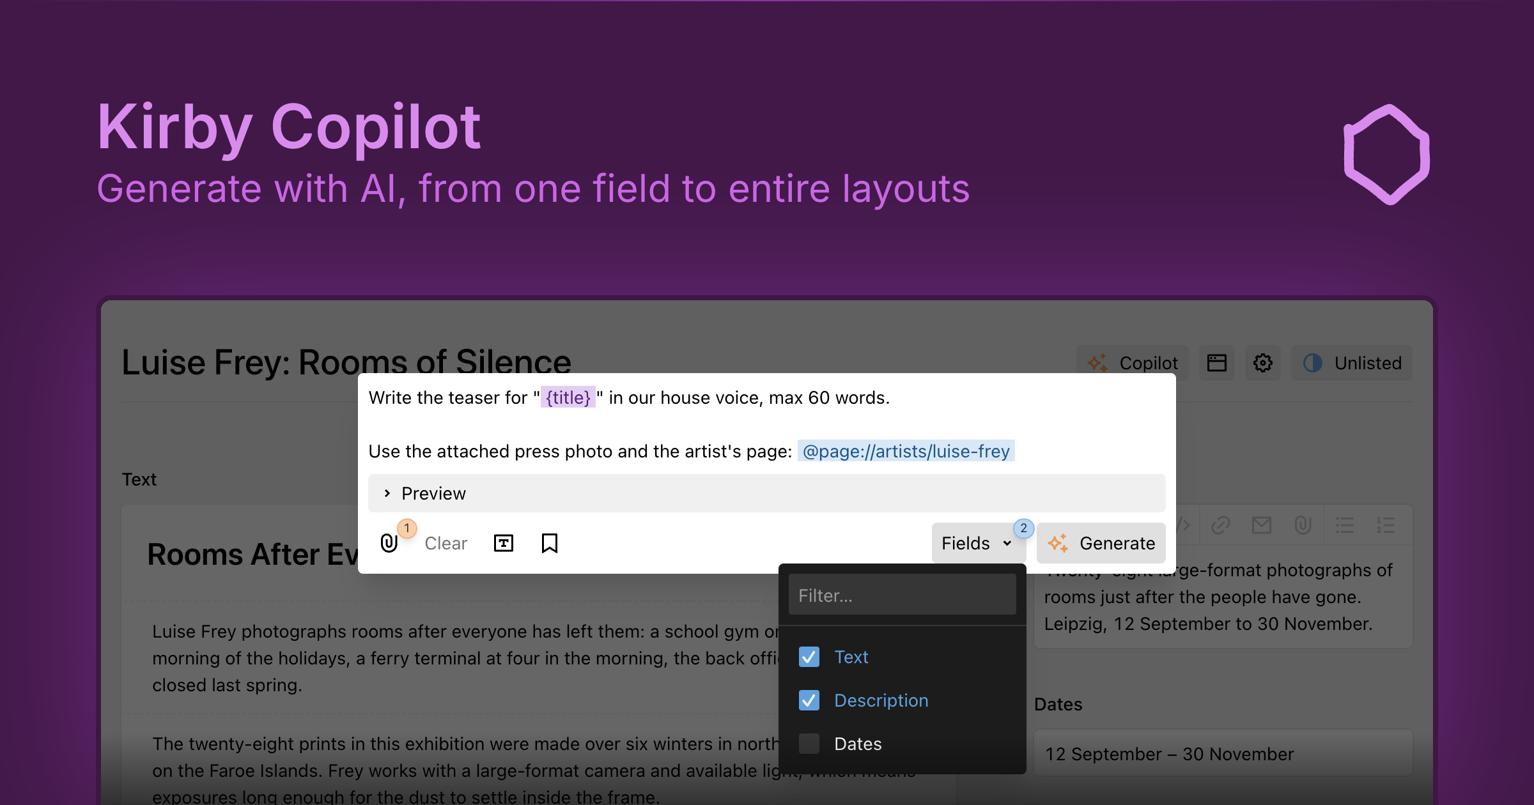
Task: Click the "Text" label above the editor
Action: coord(139,479)
